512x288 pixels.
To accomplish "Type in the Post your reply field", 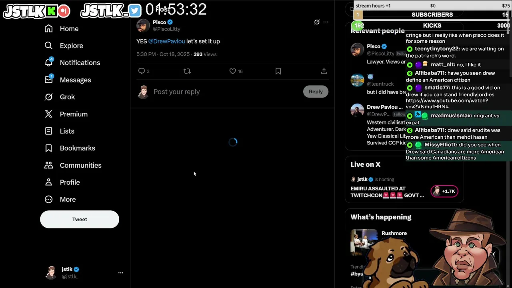I will point(226,92).
